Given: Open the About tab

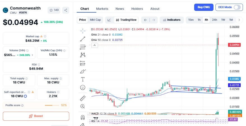Looking at the screenshot, I should point(155,9).
